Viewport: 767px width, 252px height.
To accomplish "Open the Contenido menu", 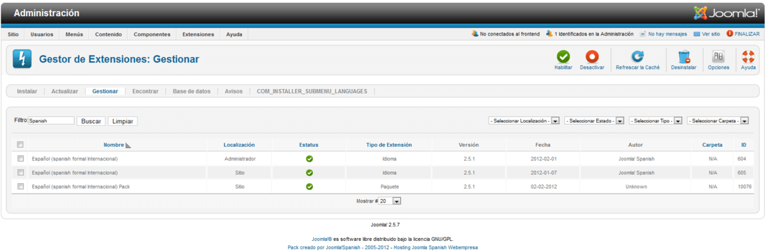I will [109, 35].
